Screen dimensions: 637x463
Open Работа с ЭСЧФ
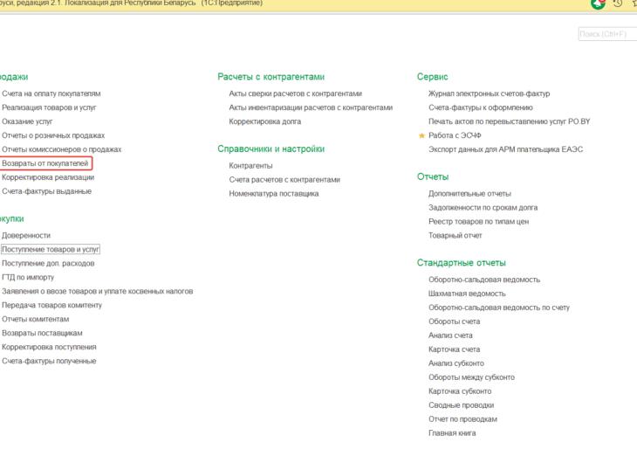click(455, 135)
